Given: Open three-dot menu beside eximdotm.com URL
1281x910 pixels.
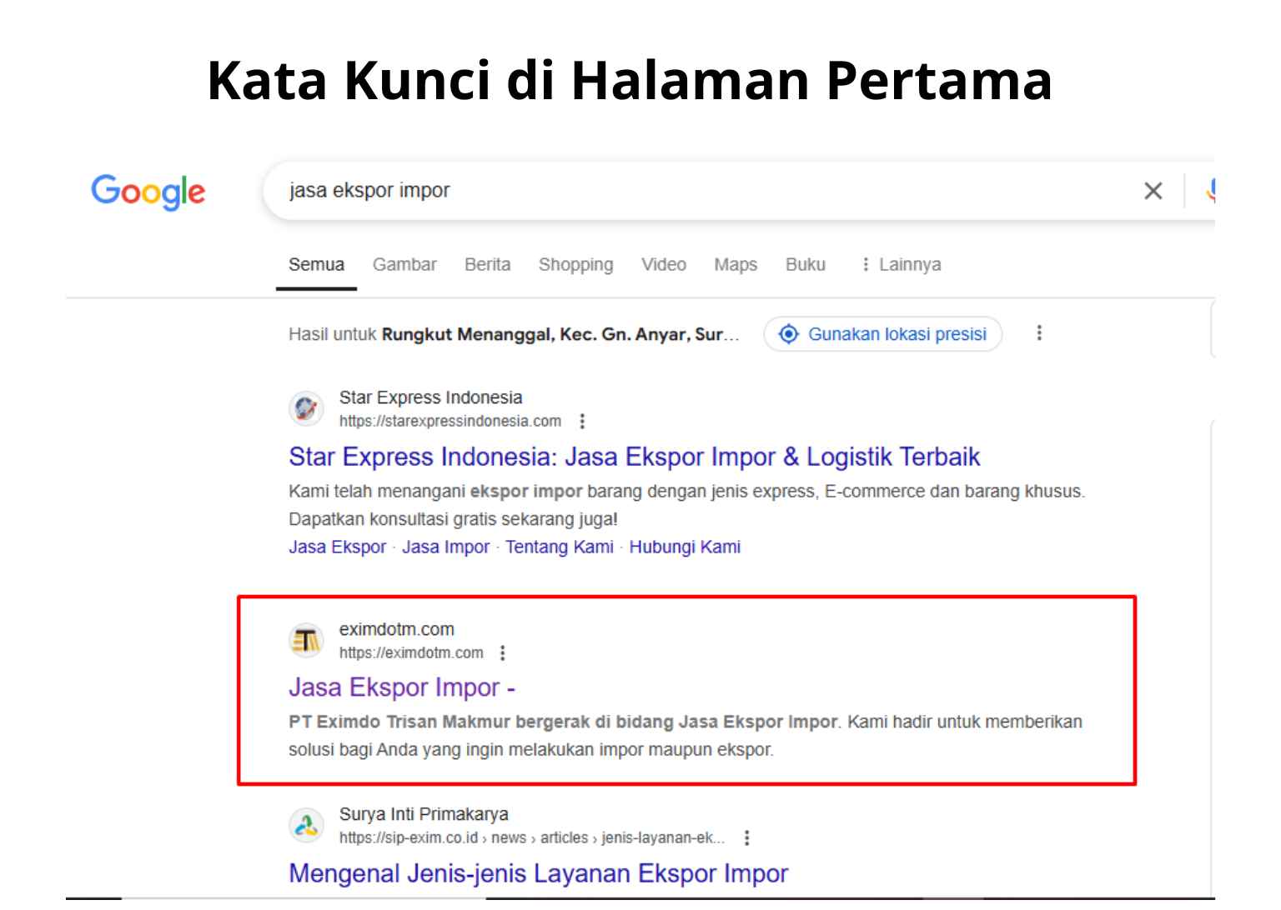Looking at the screenshot, I should [503, 653].
